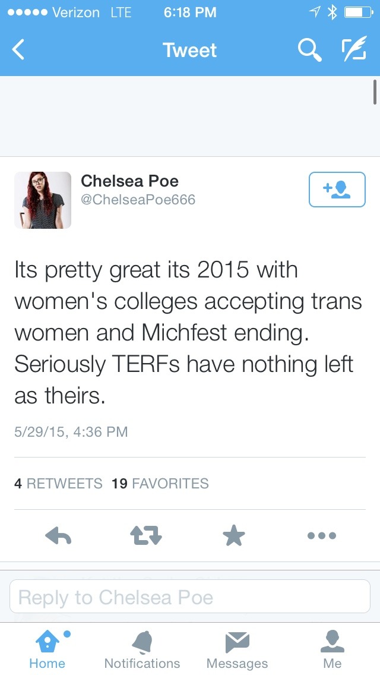Tap the back arrow icon
The height and width of the screenshot is (675, 380).
click(19, 51)
